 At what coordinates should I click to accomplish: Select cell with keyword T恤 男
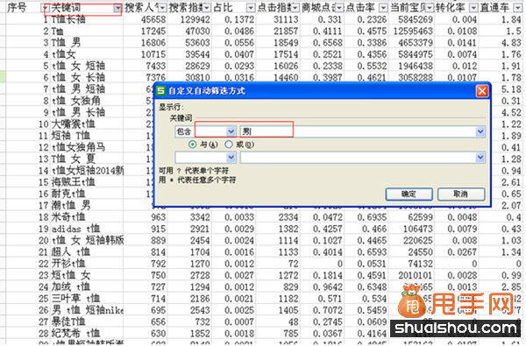point(87,43)
